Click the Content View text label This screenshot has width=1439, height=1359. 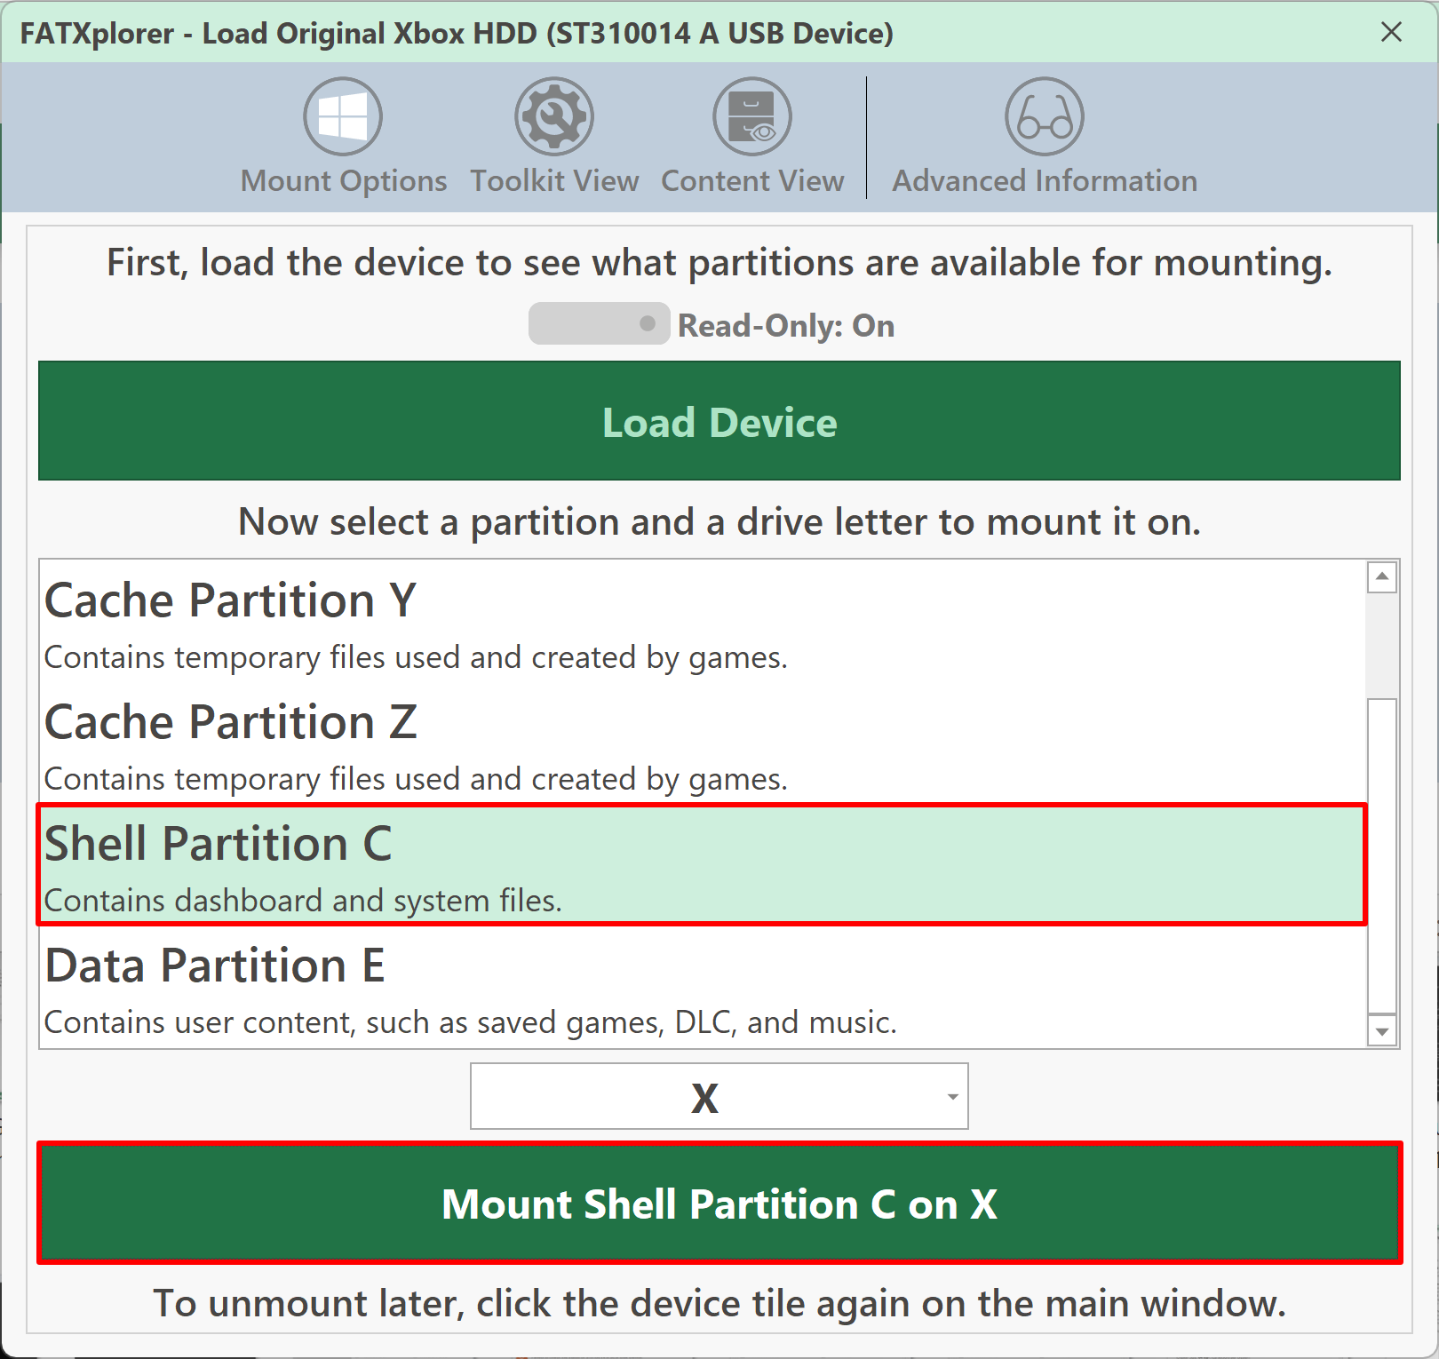point(752,181)
